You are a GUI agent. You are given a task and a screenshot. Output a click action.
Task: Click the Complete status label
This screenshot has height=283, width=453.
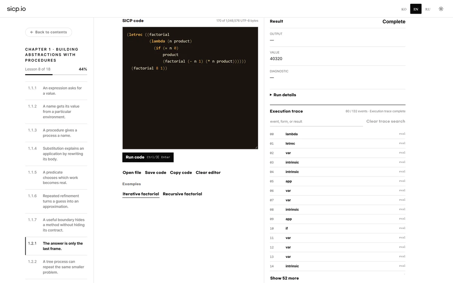[x=394, y=22]
